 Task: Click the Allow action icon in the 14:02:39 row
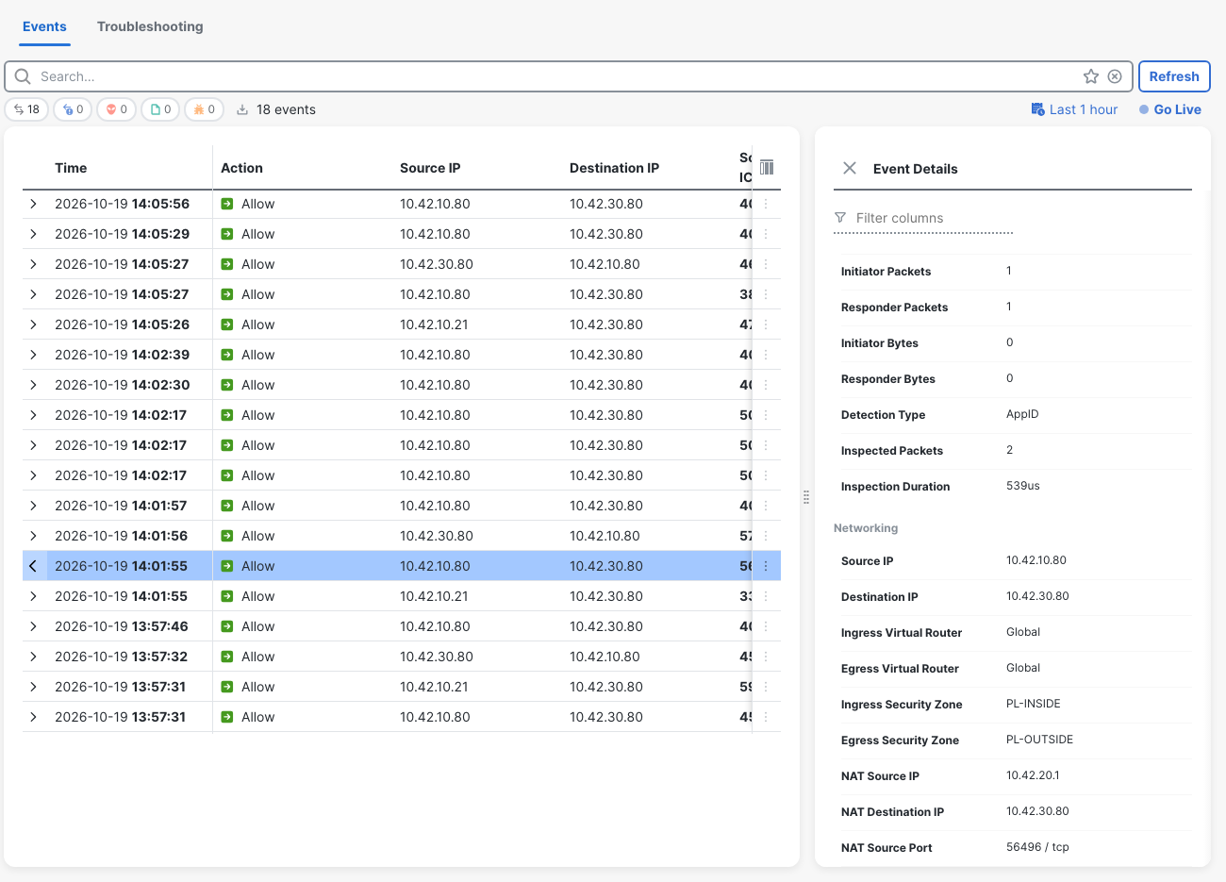tap(227, 355)
